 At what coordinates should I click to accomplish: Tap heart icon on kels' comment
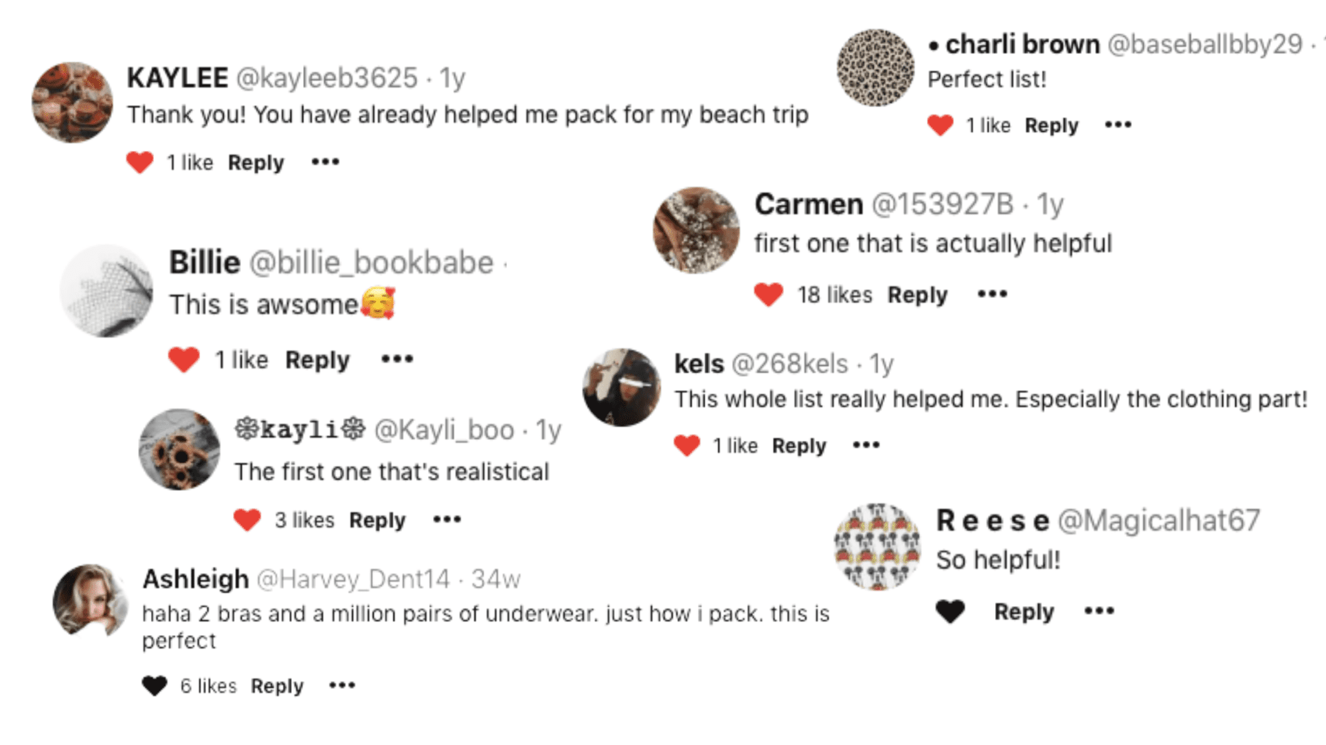point(687,446)
